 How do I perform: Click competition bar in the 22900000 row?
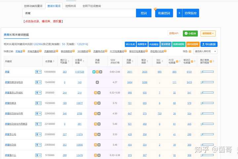pyautogui.click(x=208, y=113)
